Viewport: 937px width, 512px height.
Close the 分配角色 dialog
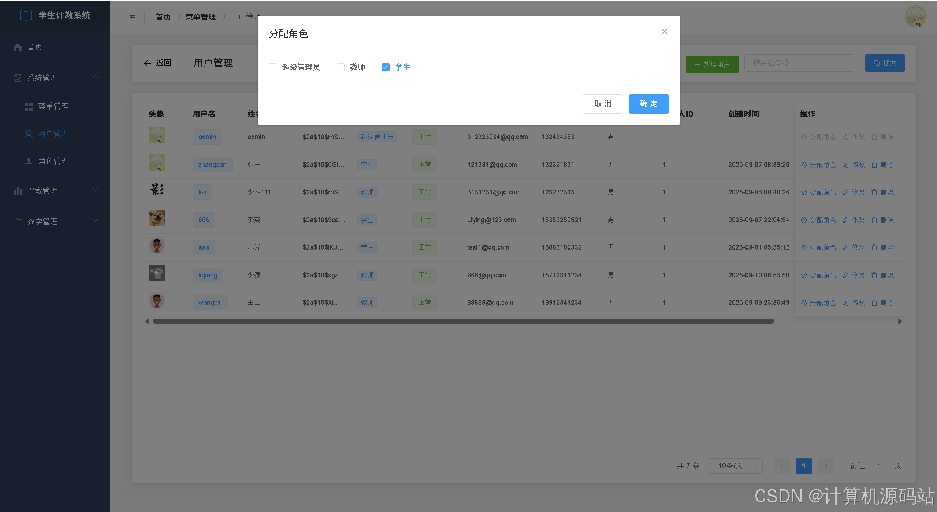pyautogui.click(x=664, y=31)
